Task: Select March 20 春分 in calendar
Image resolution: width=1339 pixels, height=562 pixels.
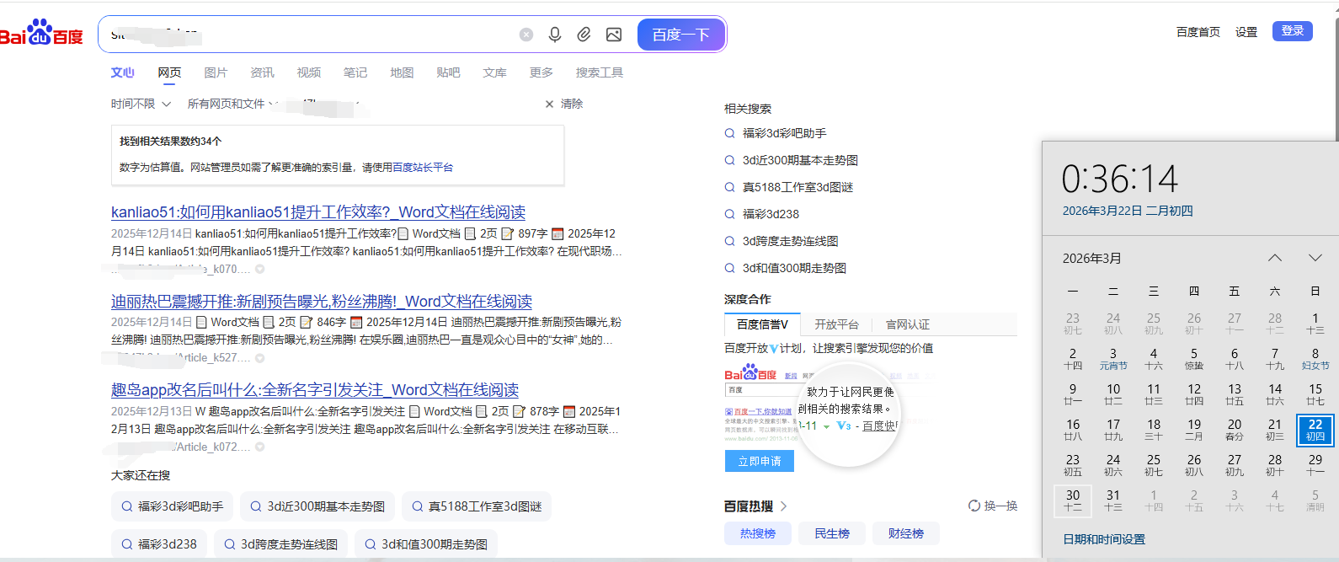Action: [1235, 429]
